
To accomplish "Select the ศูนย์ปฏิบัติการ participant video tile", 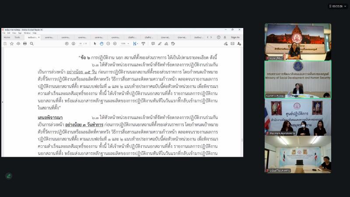I will click(298, 117).
